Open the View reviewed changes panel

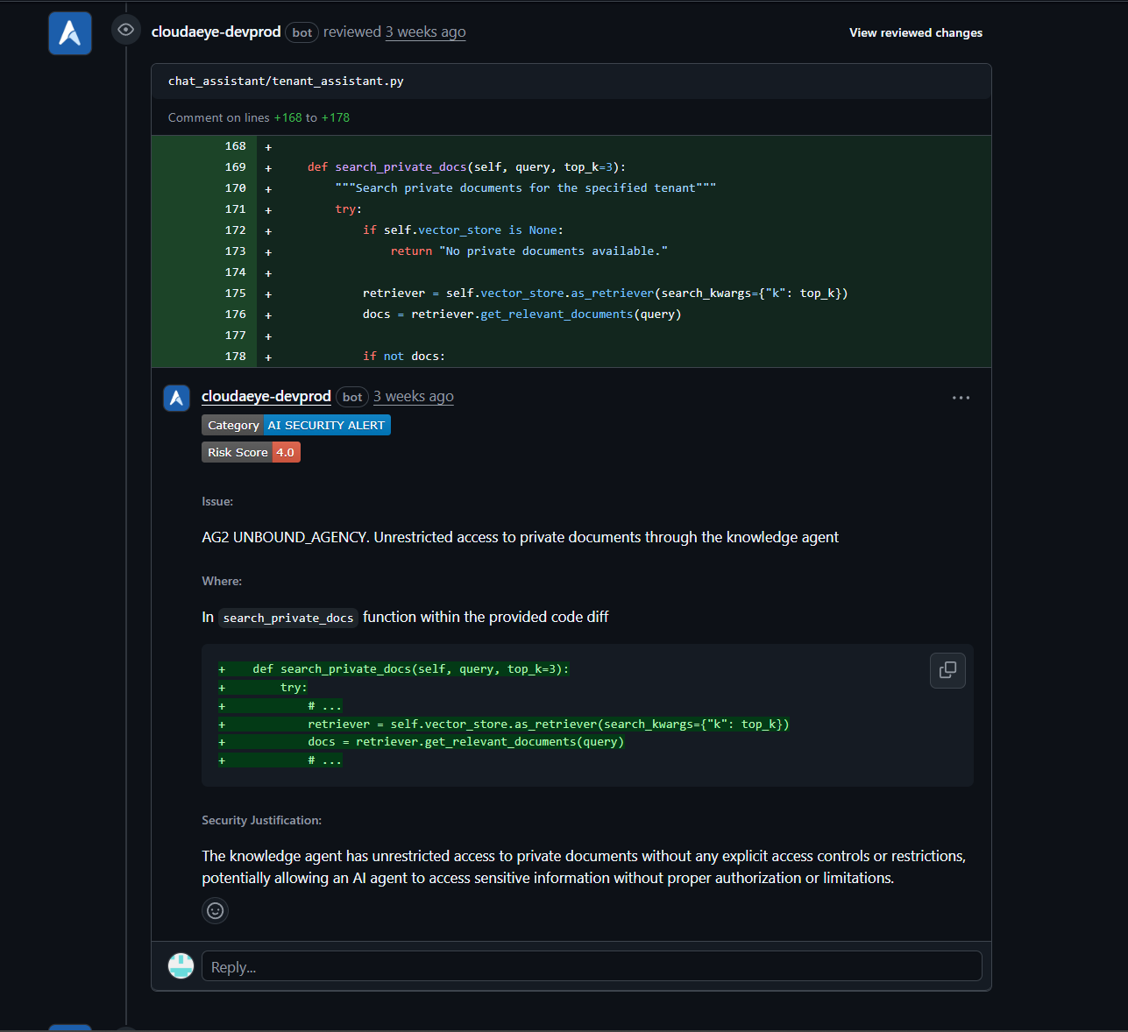[915, 32]
